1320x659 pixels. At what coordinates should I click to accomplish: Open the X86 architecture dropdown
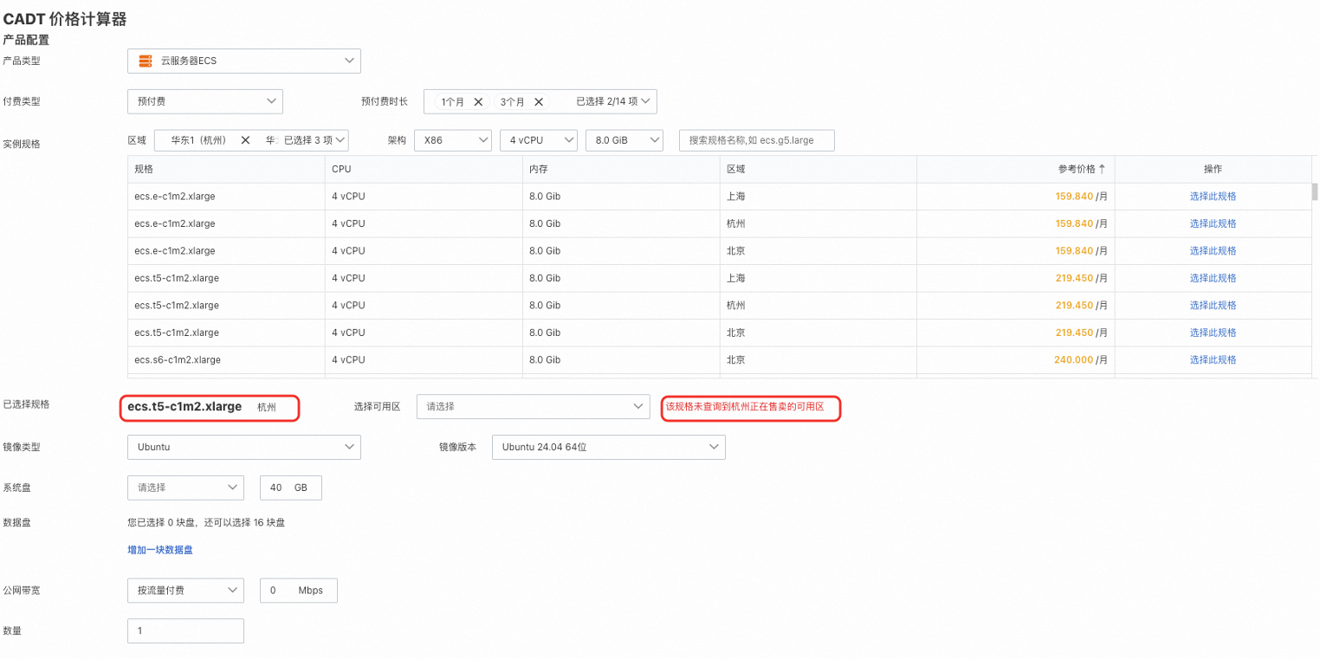pos(453,139)
